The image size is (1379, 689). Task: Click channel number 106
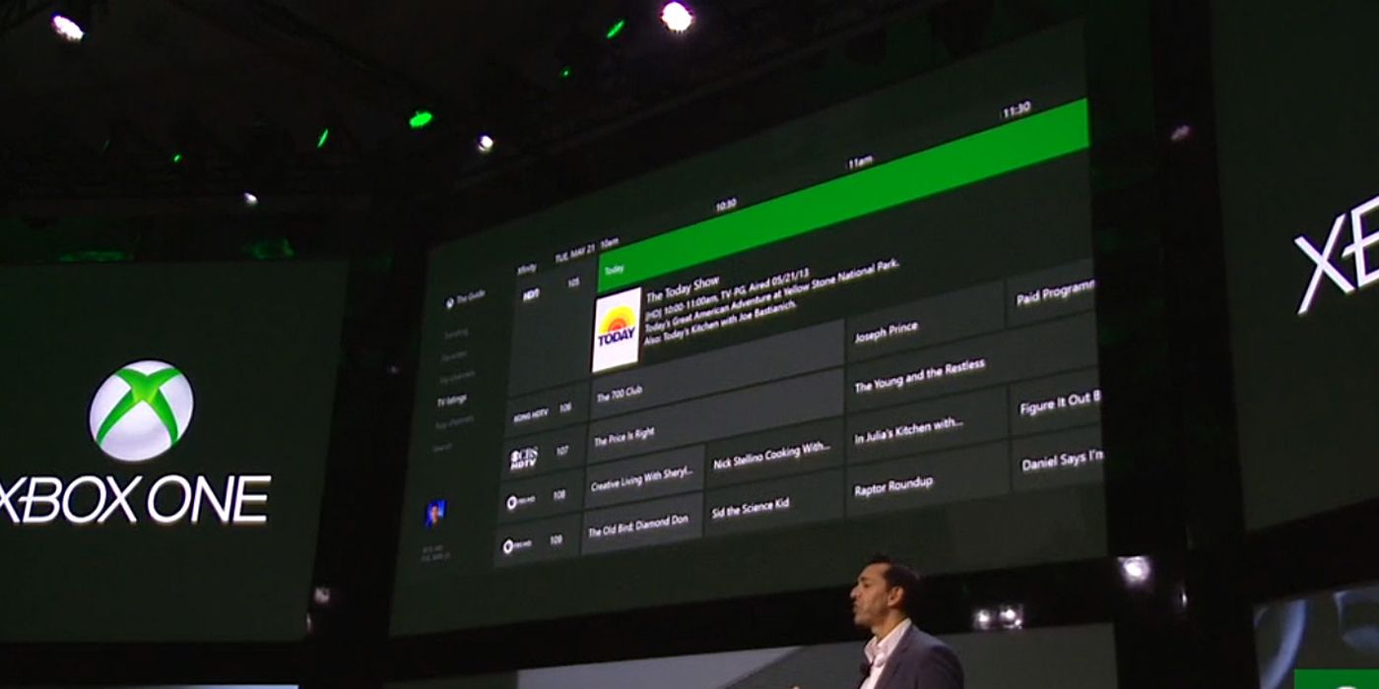tap(565, 406)
